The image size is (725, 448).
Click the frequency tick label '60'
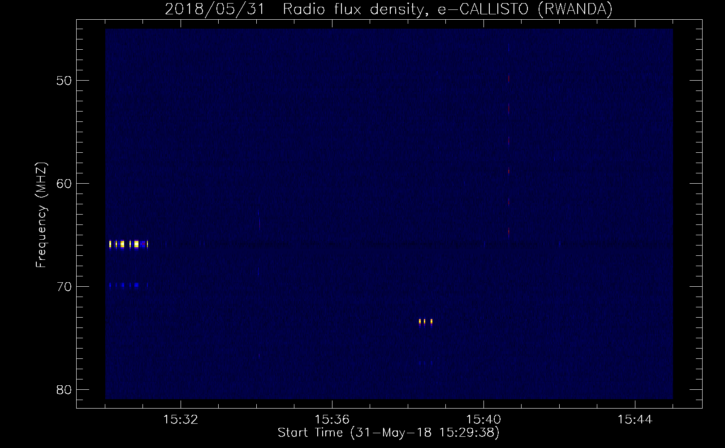click(65, 184)
